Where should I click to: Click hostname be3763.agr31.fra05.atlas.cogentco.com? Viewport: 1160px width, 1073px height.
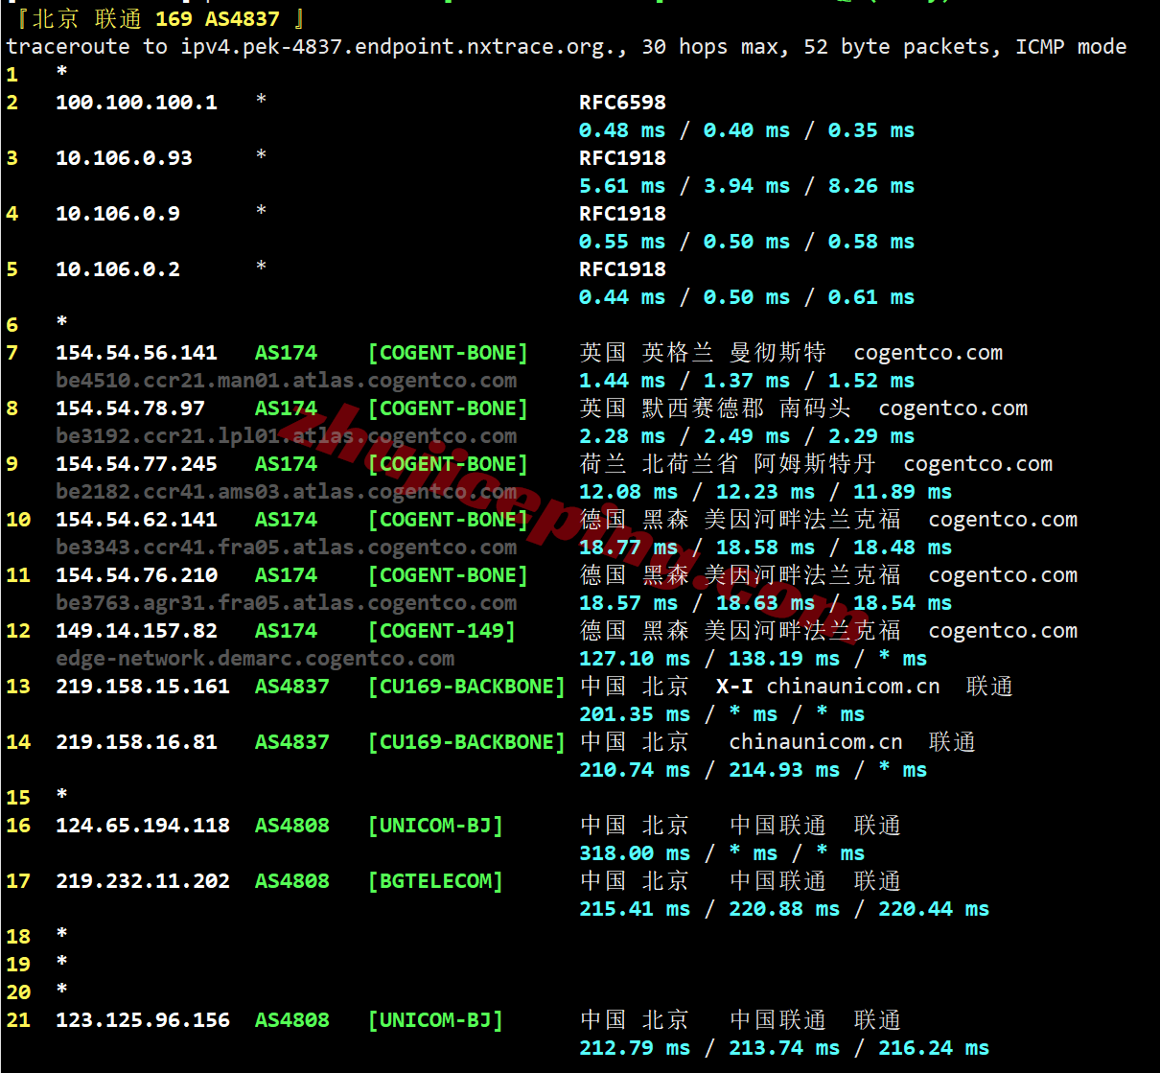tap(286, 603)
